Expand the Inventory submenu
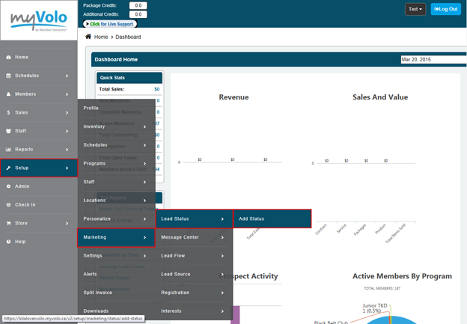 tap(116, 126)
